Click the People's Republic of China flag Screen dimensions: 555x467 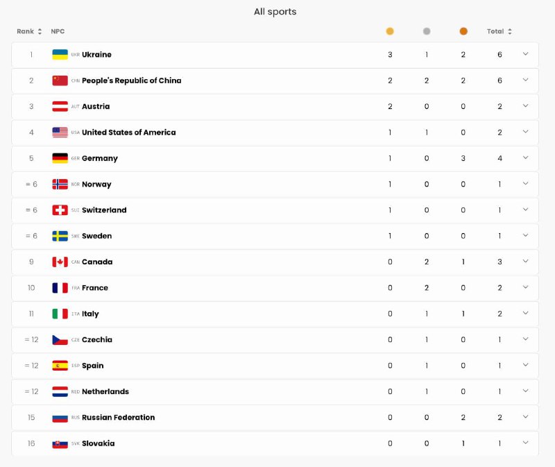(x=60, y=80)
